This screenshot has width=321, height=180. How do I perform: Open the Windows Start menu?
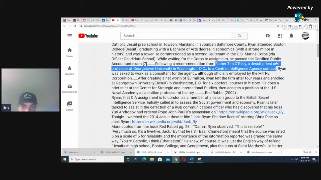pyautogui.click(x=65, y=159)
